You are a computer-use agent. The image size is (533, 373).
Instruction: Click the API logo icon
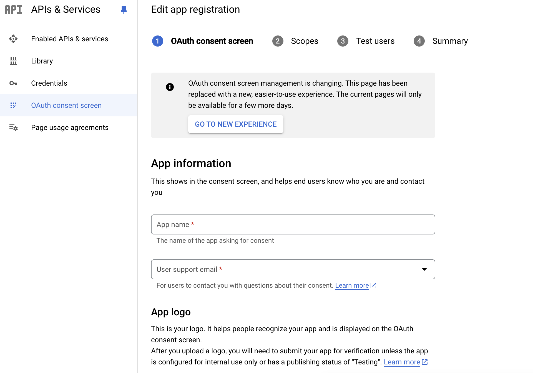(13, 9)
